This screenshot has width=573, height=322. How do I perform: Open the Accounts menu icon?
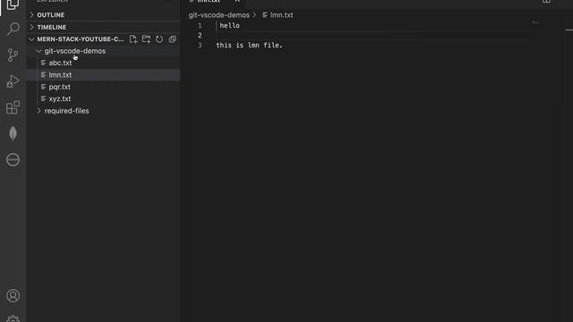click(13, 296)
